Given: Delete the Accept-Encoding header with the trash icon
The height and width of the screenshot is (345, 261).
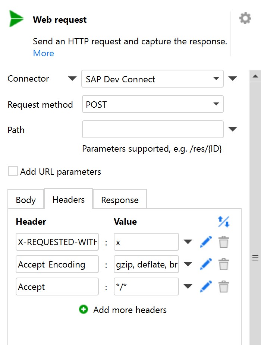Looking at the screenshot, I should tap(224, 264).
